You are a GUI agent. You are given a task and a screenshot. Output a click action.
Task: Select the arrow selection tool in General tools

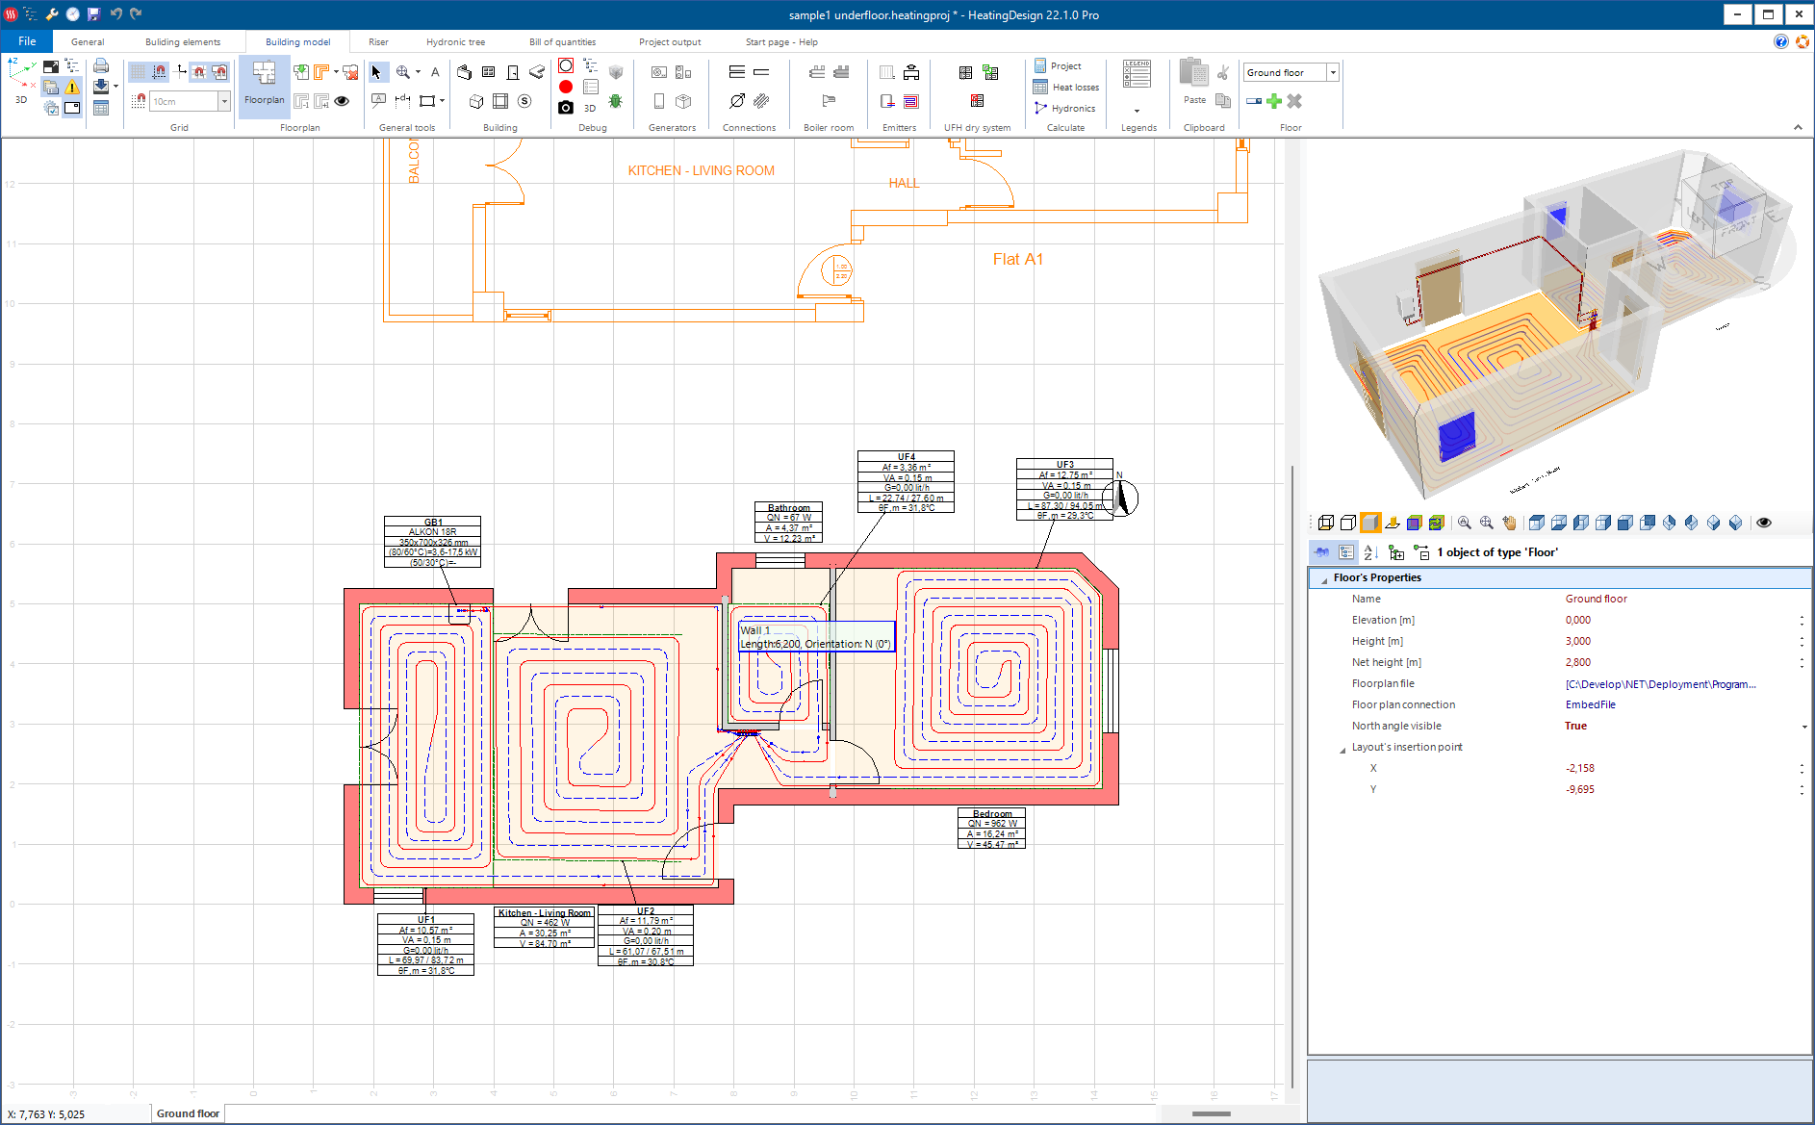click(377, 72)
